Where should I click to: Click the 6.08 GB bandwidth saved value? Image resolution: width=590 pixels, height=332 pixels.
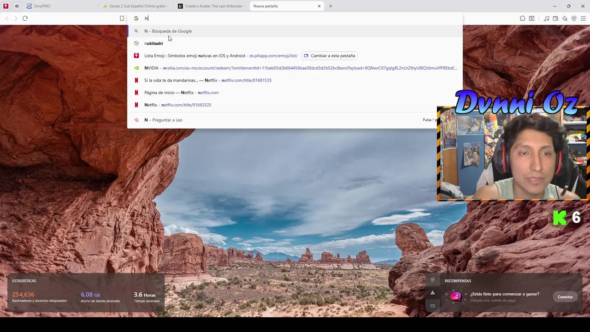[90, 295]
